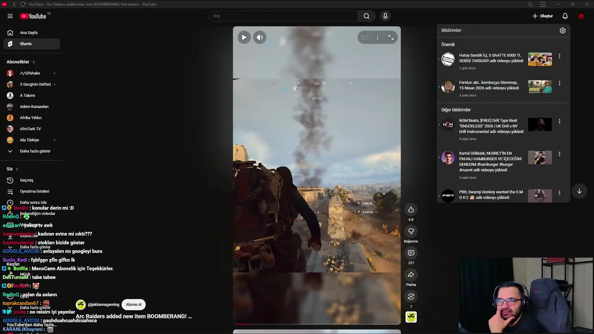Open Feridun abi kamboçya notification text
This screenshot has width=594, height=334.
(489, 85)
